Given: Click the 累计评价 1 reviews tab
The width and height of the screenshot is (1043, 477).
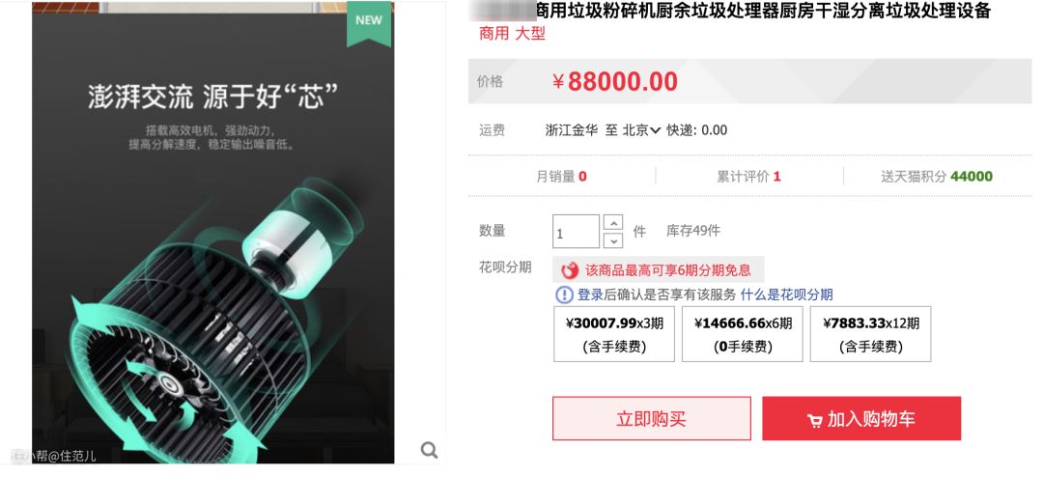Looking at the screenshot, I should pyautogui.click(x=749, y=177).
